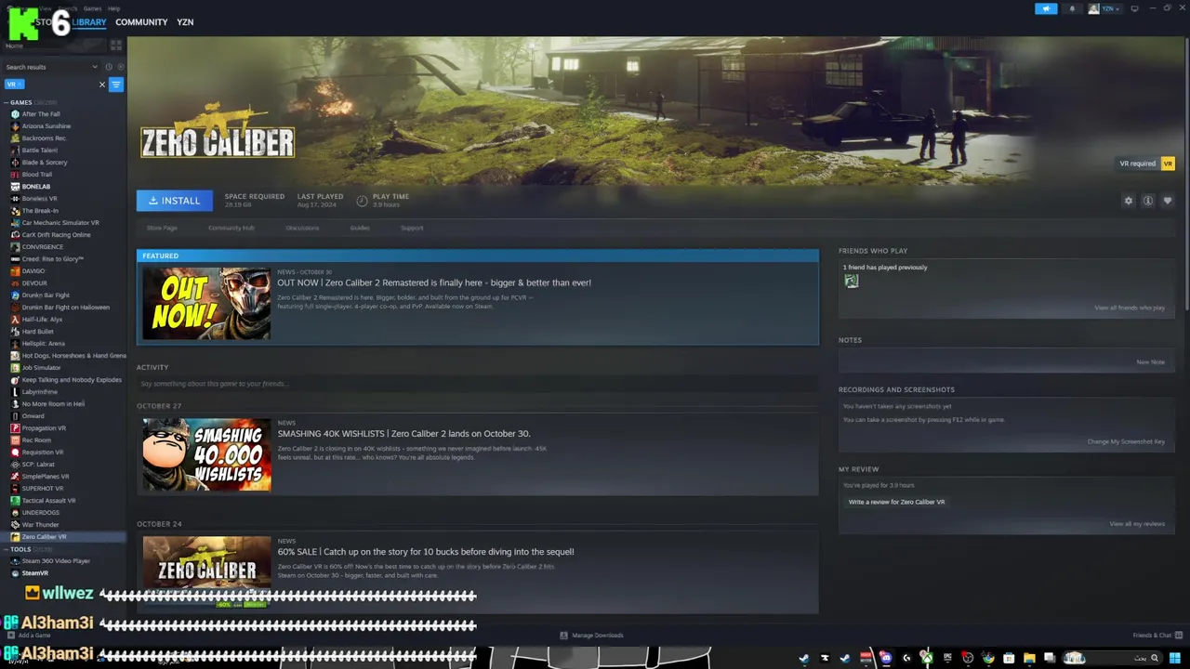The height and width of the screenshot is (669, 1190).
Task: Toggle the advanced filters button
Action: [116, 85]
